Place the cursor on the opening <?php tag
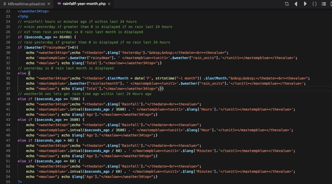Viewport: 332px width, 184px height. pyautogui.click(x=23, y=17)
